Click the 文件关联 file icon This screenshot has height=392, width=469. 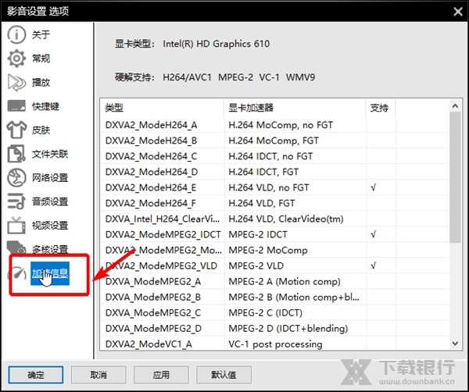pyautogui.click(x=16, y=154)
